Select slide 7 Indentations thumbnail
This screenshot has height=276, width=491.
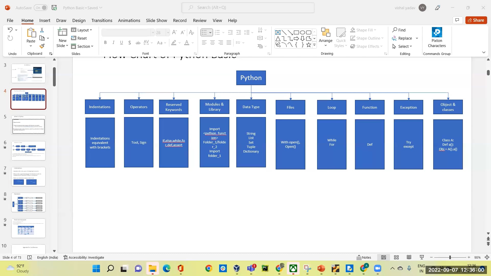tap(28, 176)
